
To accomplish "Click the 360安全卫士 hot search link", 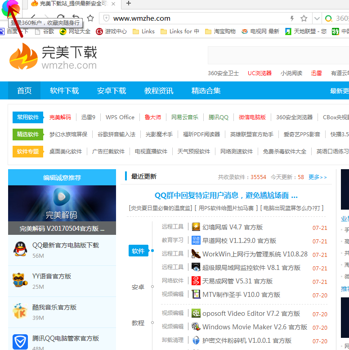I will coord(224,73).
